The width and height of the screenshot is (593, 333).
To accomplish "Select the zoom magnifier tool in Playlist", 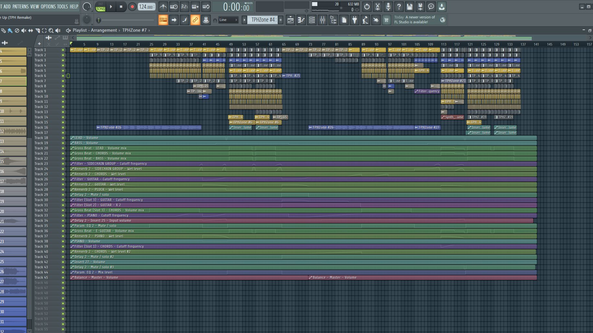I will pos(51,30).
